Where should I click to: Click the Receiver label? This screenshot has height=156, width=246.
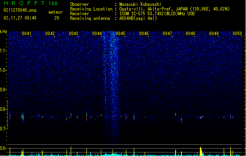point(79,14)
